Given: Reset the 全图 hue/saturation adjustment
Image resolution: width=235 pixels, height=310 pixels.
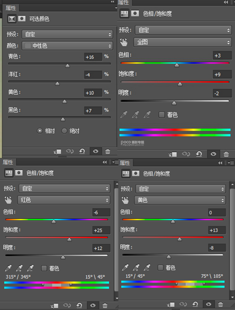Looking at the screenshot, I should [199, 154].
